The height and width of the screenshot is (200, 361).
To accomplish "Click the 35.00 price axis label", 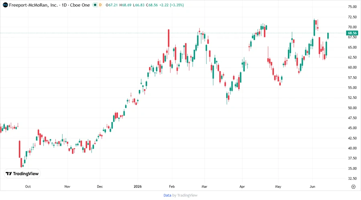I will coord(352,168).
